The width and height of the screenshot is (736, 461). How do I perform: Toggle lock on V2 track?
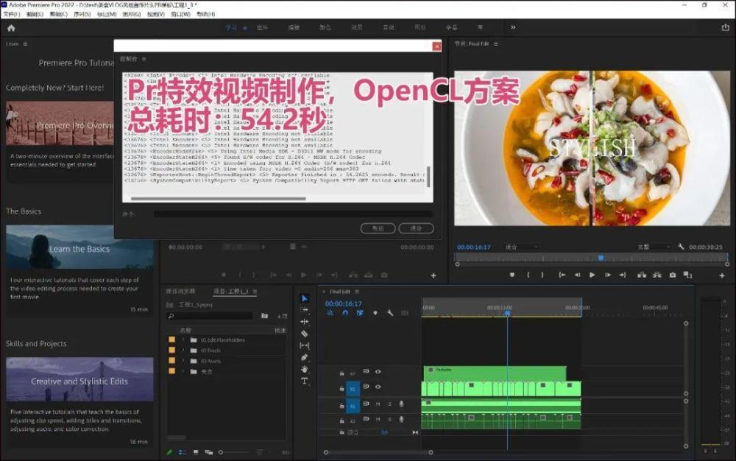342,373
